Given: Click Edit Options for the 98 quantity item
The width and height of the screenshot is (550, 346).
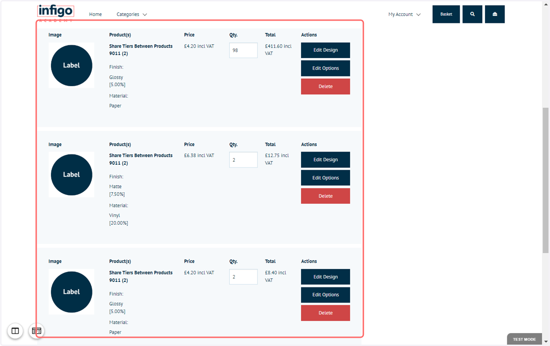Looking at the screenshot, I should coord(325,68).
